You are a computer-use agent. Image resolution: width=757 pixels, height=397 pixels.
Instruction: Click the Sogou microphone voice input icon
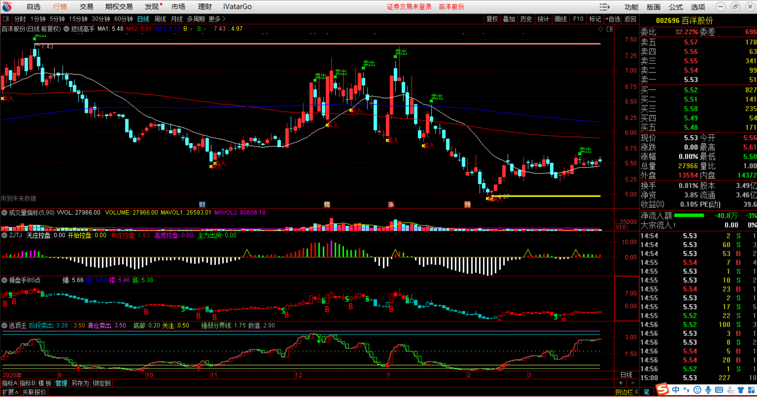pos(708,390)
